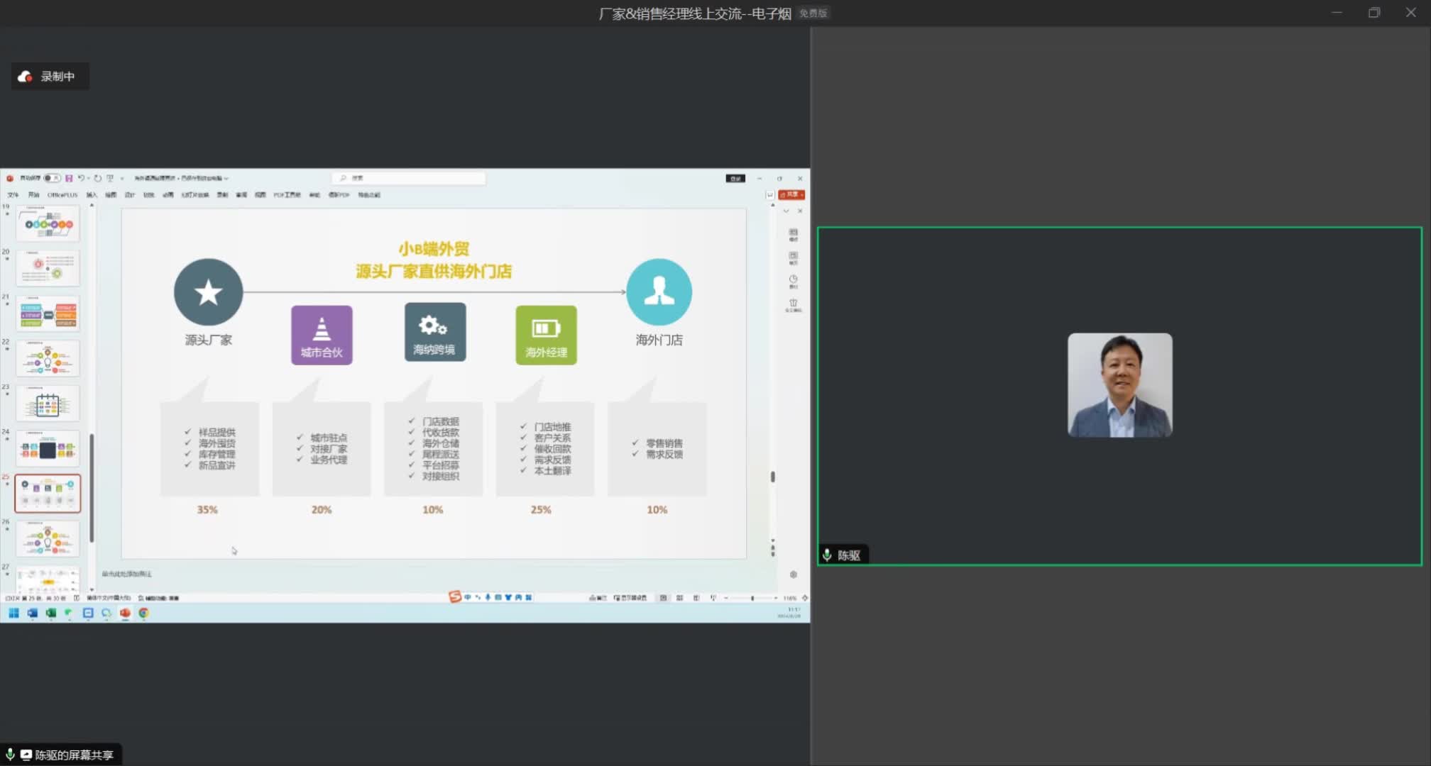Click the 城市合伙 cone icon tile
The width and height of the screenshot is (1431, 766).
(x=322, y=335)
